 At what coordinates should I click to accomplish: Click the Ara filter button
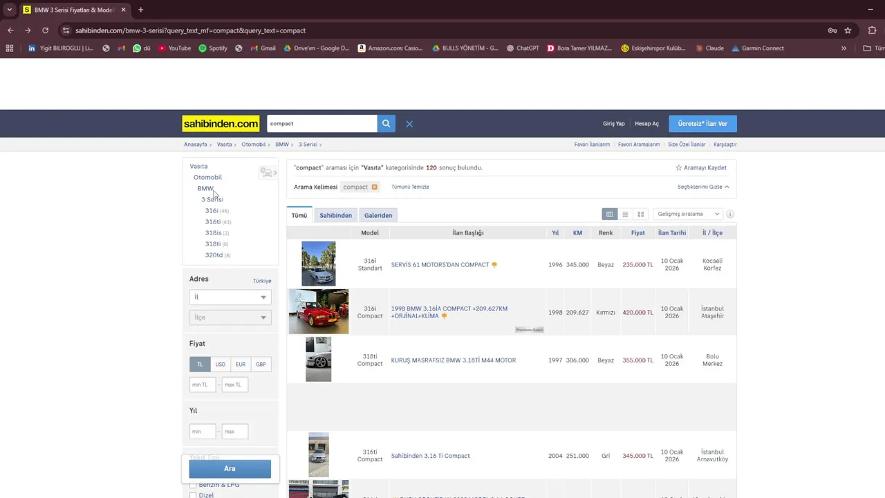230,469
